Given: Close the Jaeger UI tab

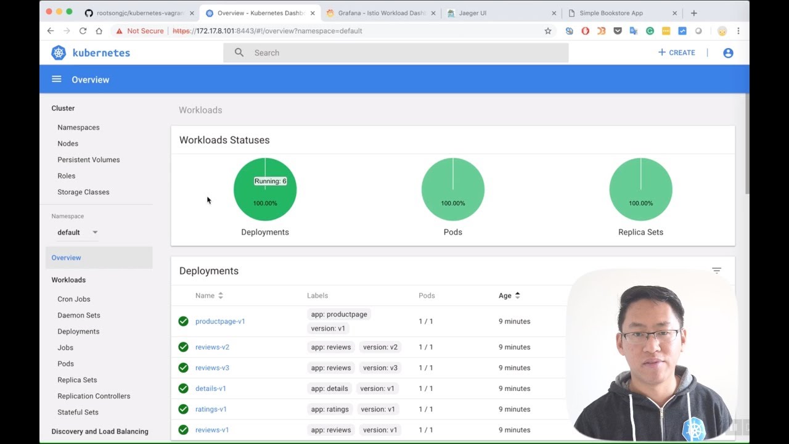Looking at the screenshot, I should [554, 13].
